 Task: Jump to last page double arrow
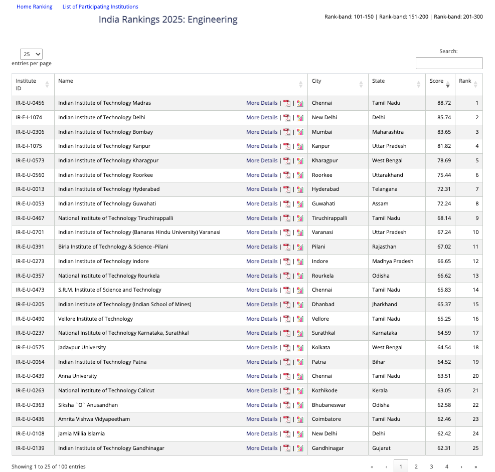[x=476, y=466]
